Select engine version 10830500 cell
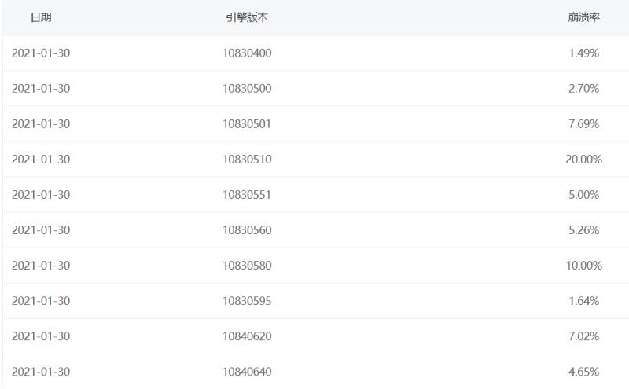 [247, 89]
